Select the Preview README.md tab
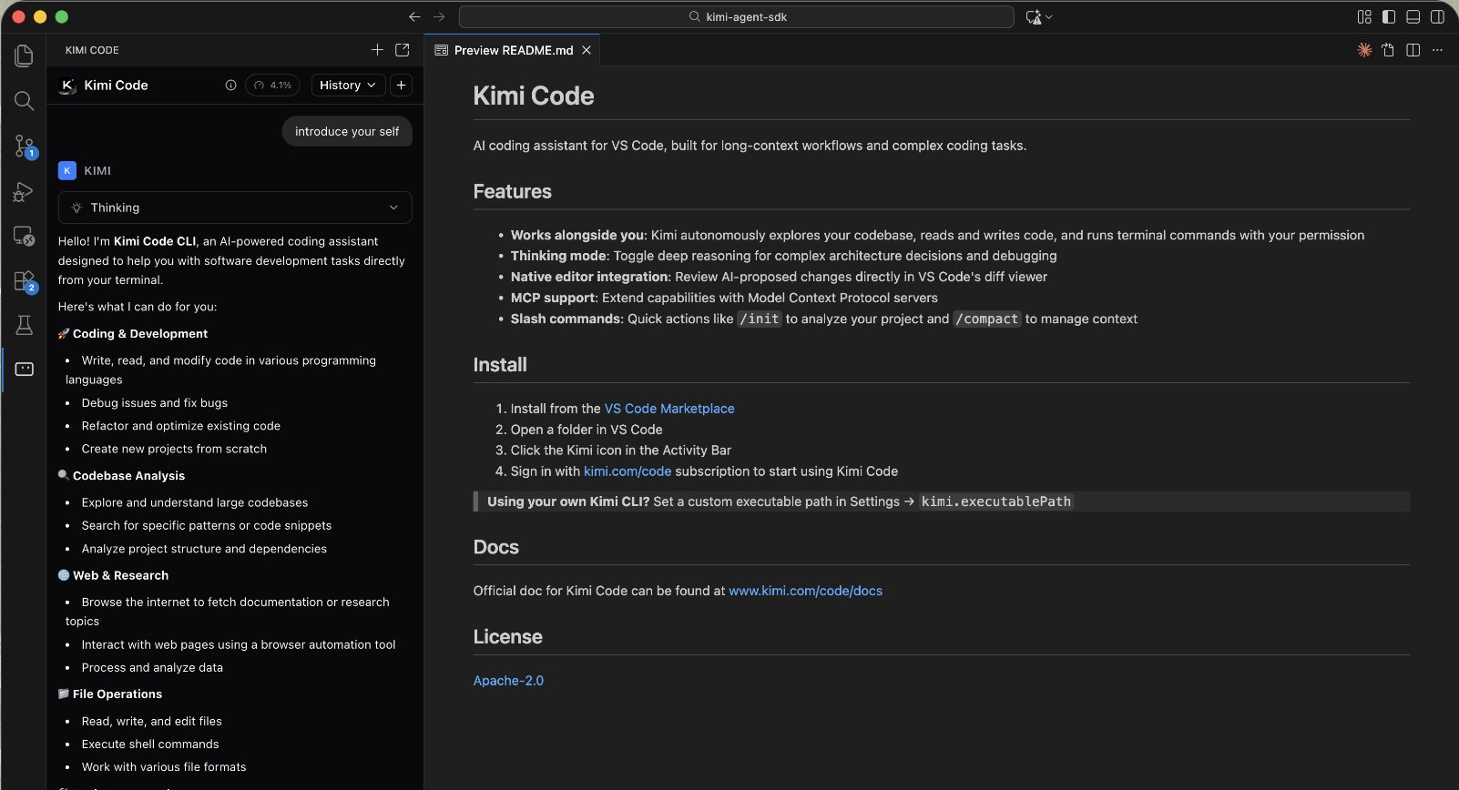1459x790 pixels. point(513,50)
